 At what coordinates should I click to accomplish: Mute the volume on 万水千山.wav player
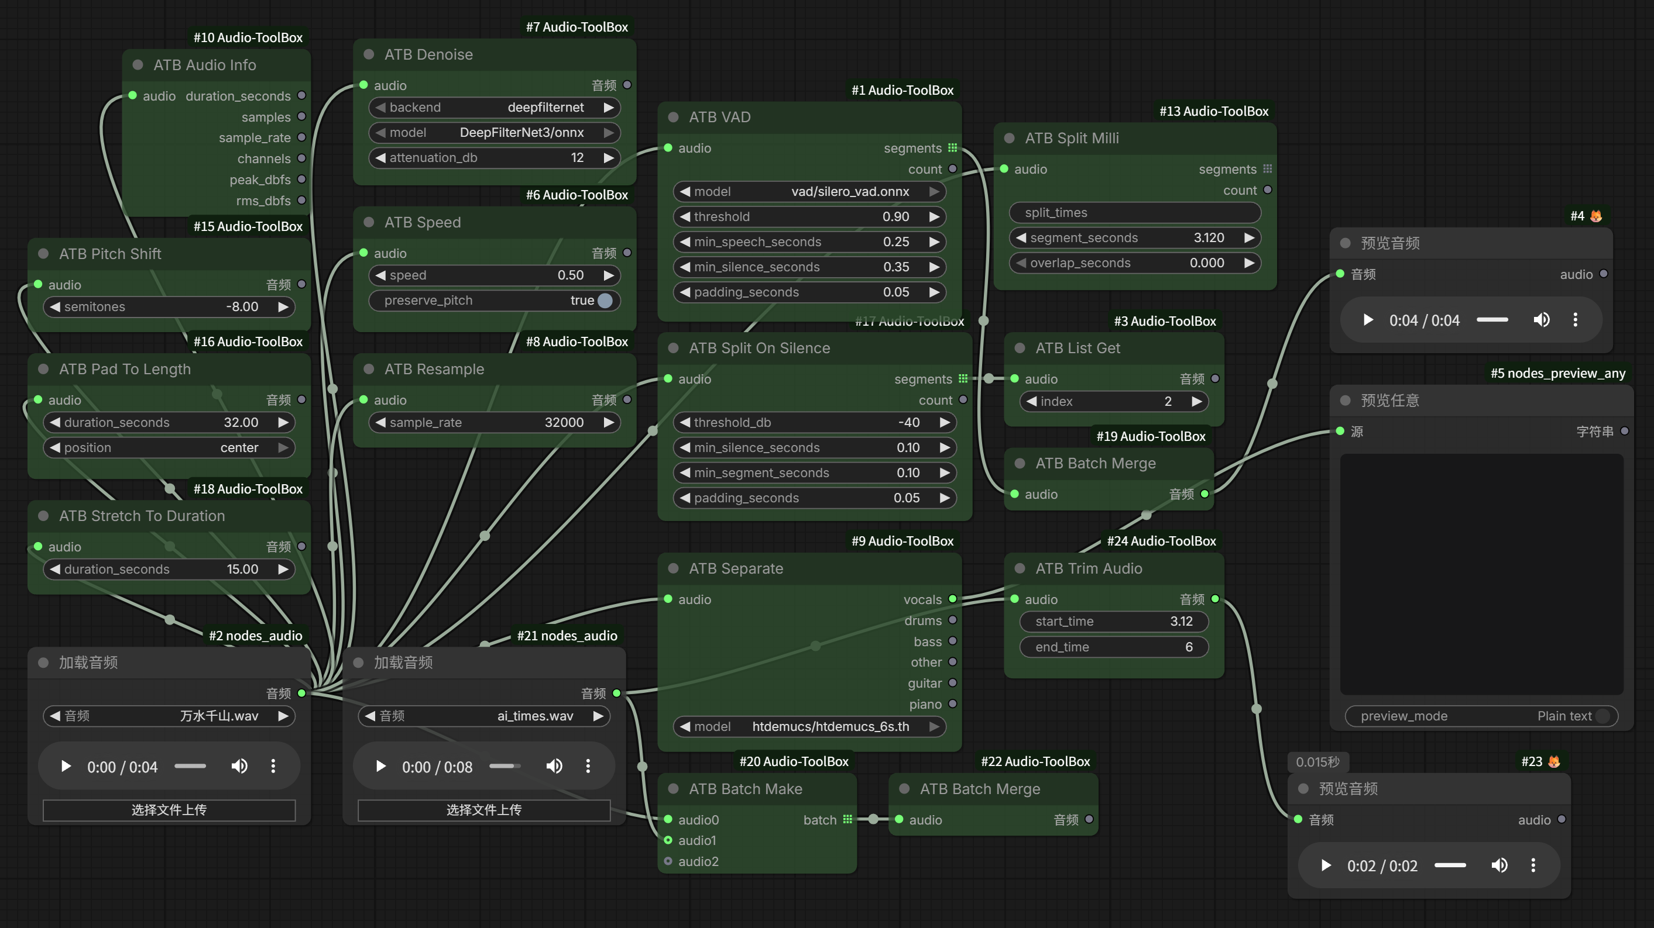coord(239,767)
